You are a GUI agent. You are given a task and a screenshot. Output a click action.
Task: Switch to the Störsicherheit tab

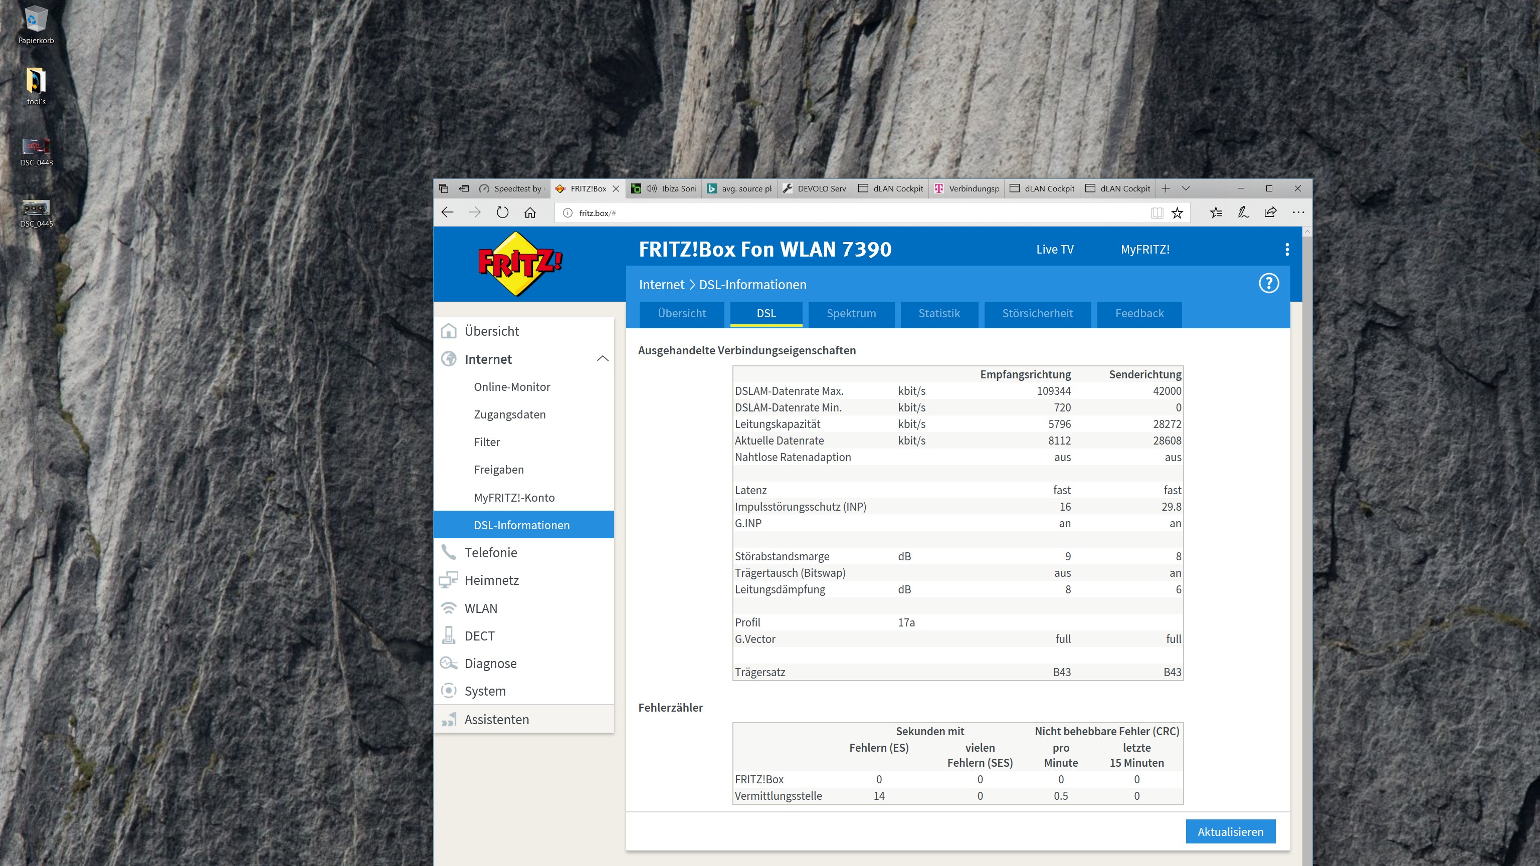1037,313
